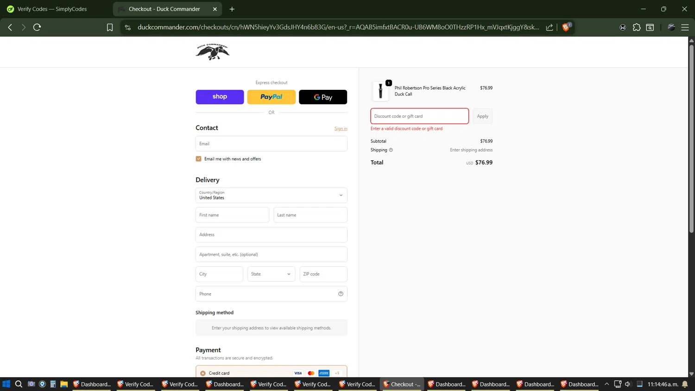Show hidden system tray icons chevron
This screenshot has height=391, width=695.
607,384
